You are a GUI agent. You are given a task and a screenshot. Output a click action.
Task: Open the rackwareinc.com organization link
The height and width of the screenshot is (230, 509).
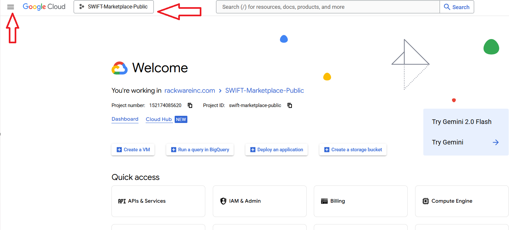coord(190,90)
